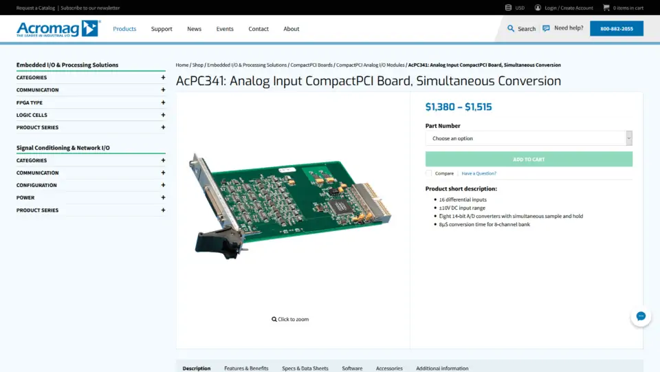Click the Need help chat icon
660x372 pixels.
546,28
